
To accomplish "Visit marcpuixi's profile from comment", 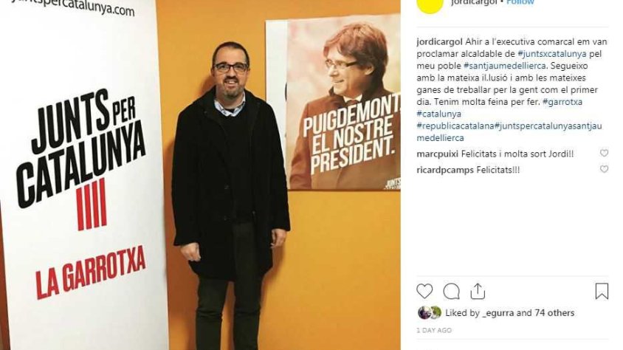I will (x=437, y=154).
